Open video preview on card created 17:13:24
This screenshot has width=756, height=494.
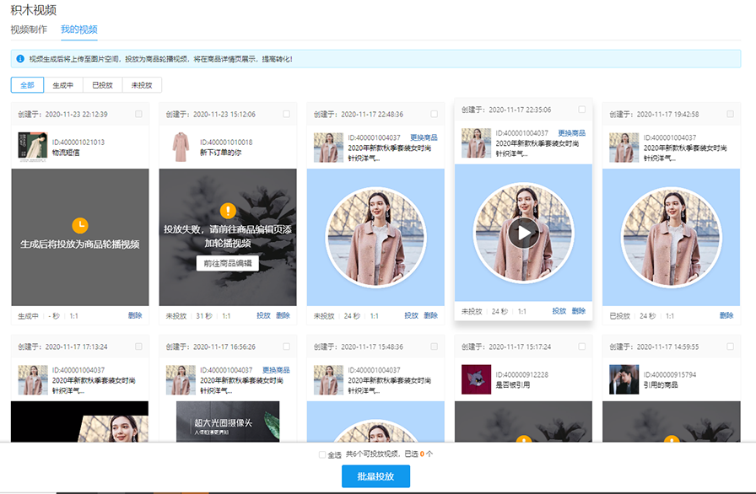pos(80,422)
